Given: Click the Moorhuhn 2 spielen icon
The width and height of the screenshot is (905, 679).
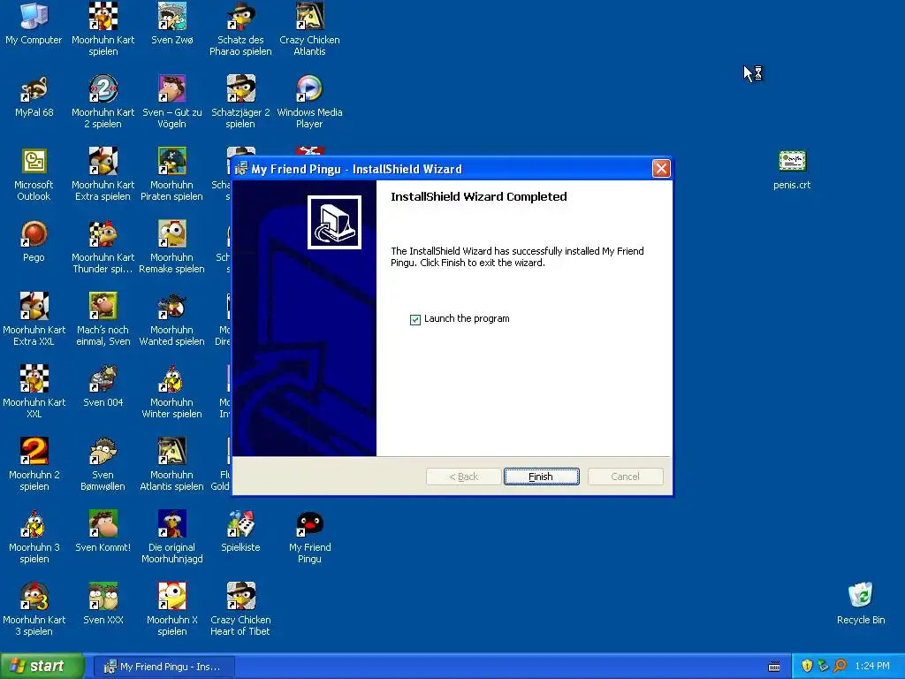Looking at the screenshot, I should coord(34,463).
